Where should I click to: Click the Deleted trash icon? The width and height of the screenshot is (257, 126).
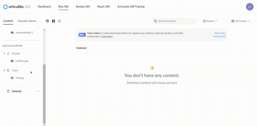click(x=8, y=91)
